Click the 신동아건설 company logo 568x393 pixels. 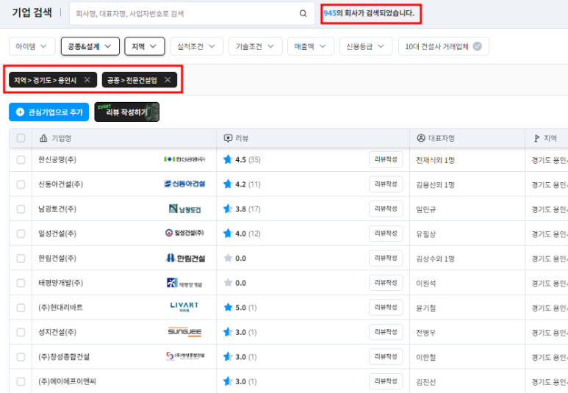click(184, 184)
